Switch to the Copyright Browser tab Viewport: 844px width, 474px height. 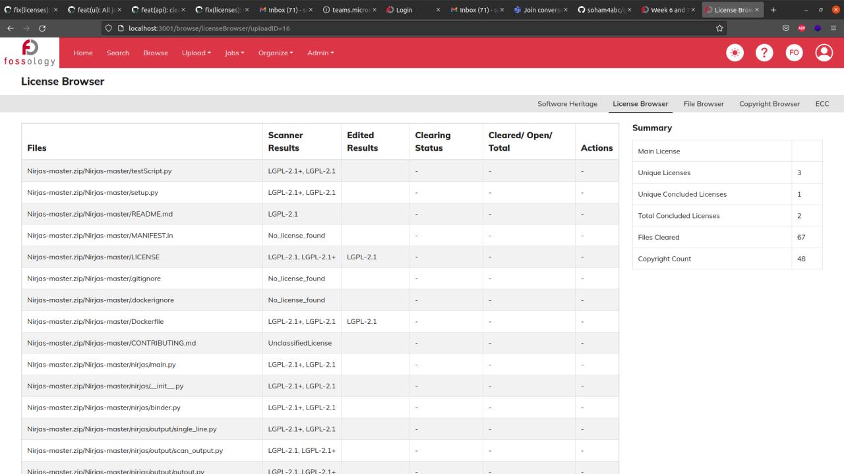pos(769,104)
